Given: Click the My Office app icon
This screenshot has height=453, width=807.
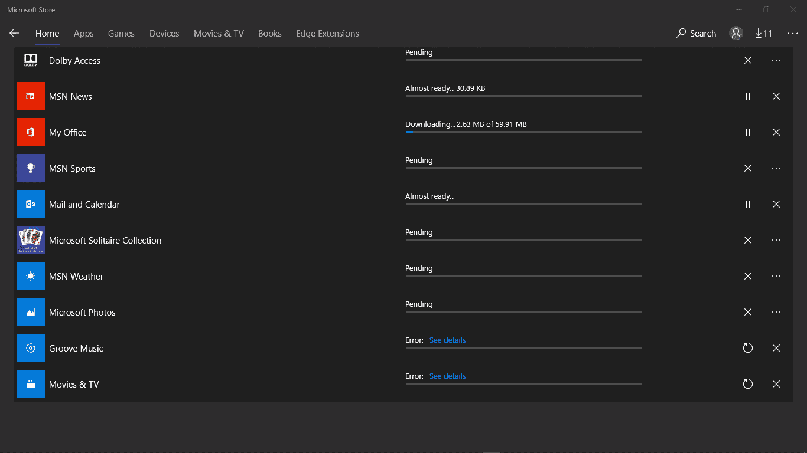Looking at the screenshot, I should 31,132.
